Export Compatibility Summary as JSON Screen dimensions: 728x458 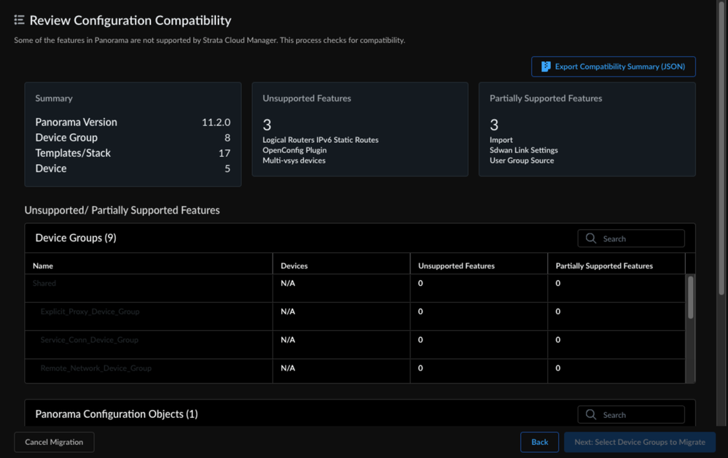point(614,67)
